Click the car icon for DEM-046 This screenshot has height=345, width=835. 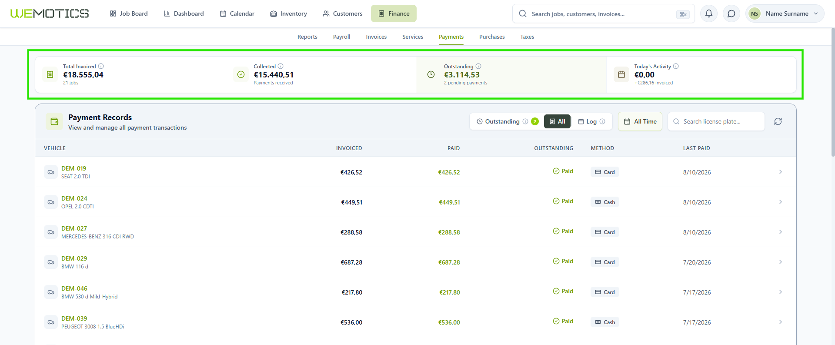pyautogui.click(x=51, y=292)
